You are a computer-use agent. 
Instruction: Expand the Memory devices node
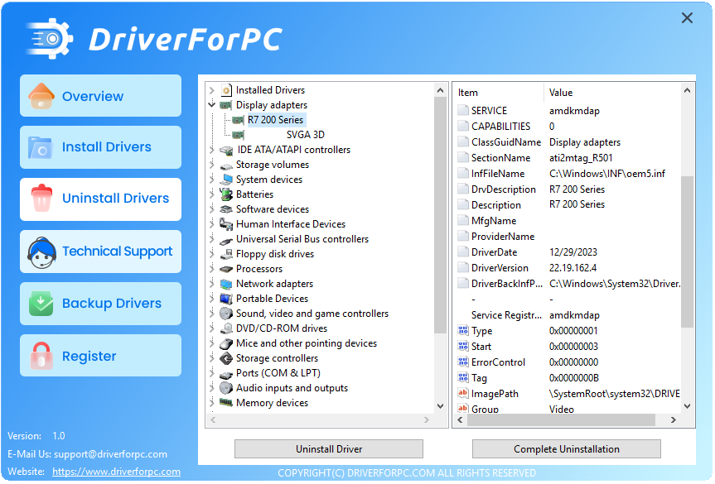point(212,403)
